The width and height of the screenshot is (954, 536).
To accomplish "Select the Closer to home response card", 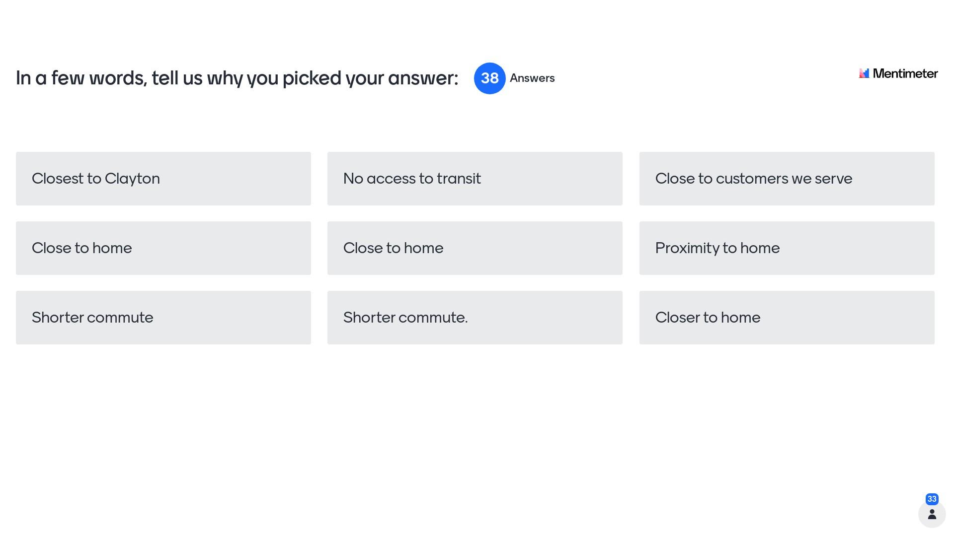I will [787, 318].
